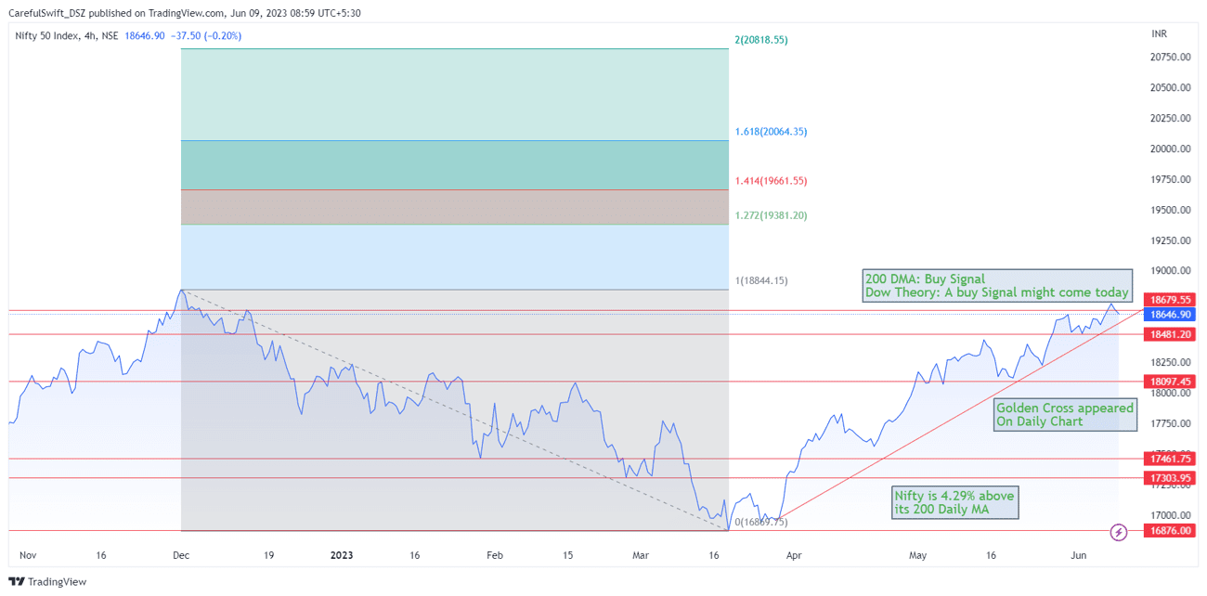The height and width of the screenshot is (596, 1207).
Task: Click the 2023 year label on time axis
Action: [342, 555]
